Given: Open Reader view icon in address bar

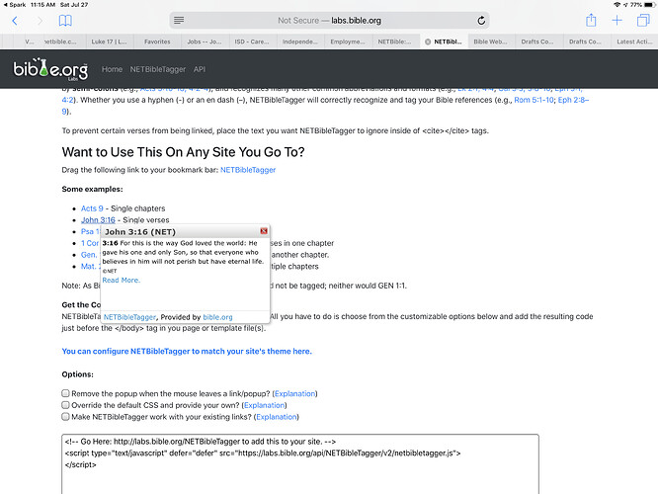Looking at the screenshot, I should click(x=179, y=20).
